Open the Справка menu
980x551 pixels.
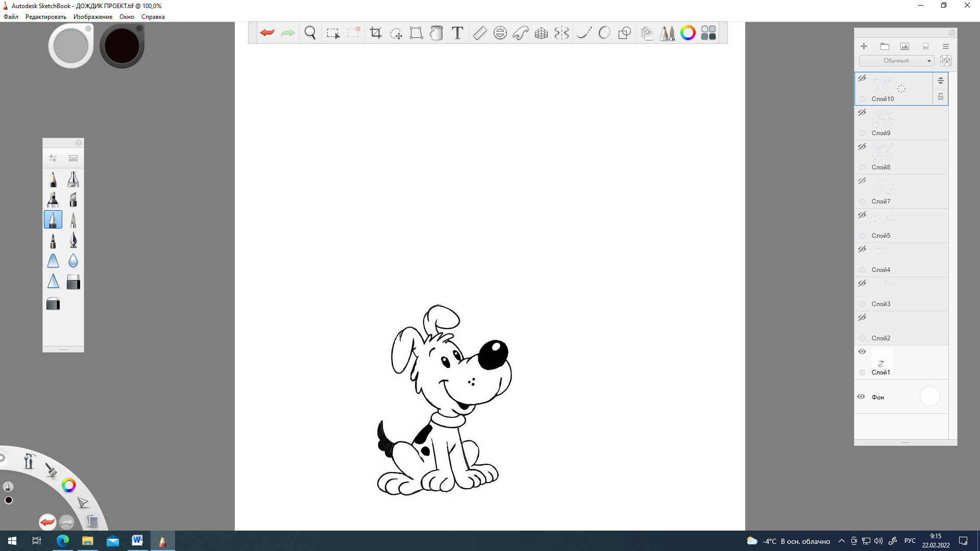click(153, 17)
